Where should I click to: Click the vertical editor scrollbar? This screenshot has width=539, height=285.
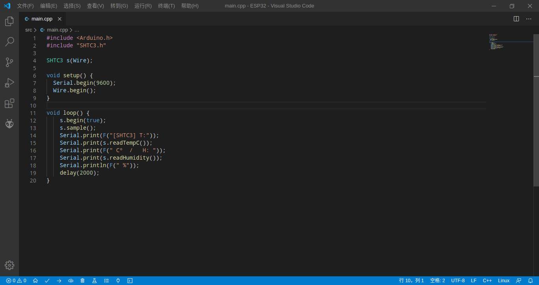[x=536, y=110]
